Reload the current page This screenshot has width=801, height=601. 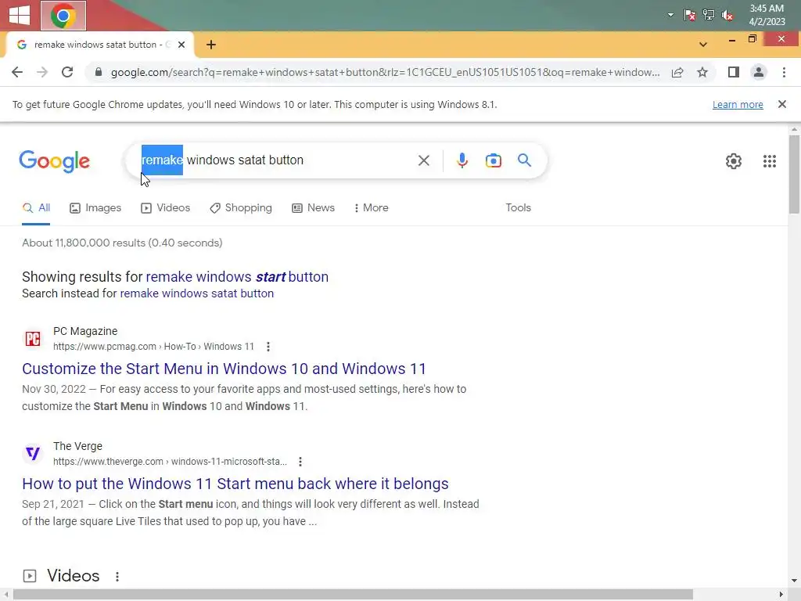coord(67,72)
